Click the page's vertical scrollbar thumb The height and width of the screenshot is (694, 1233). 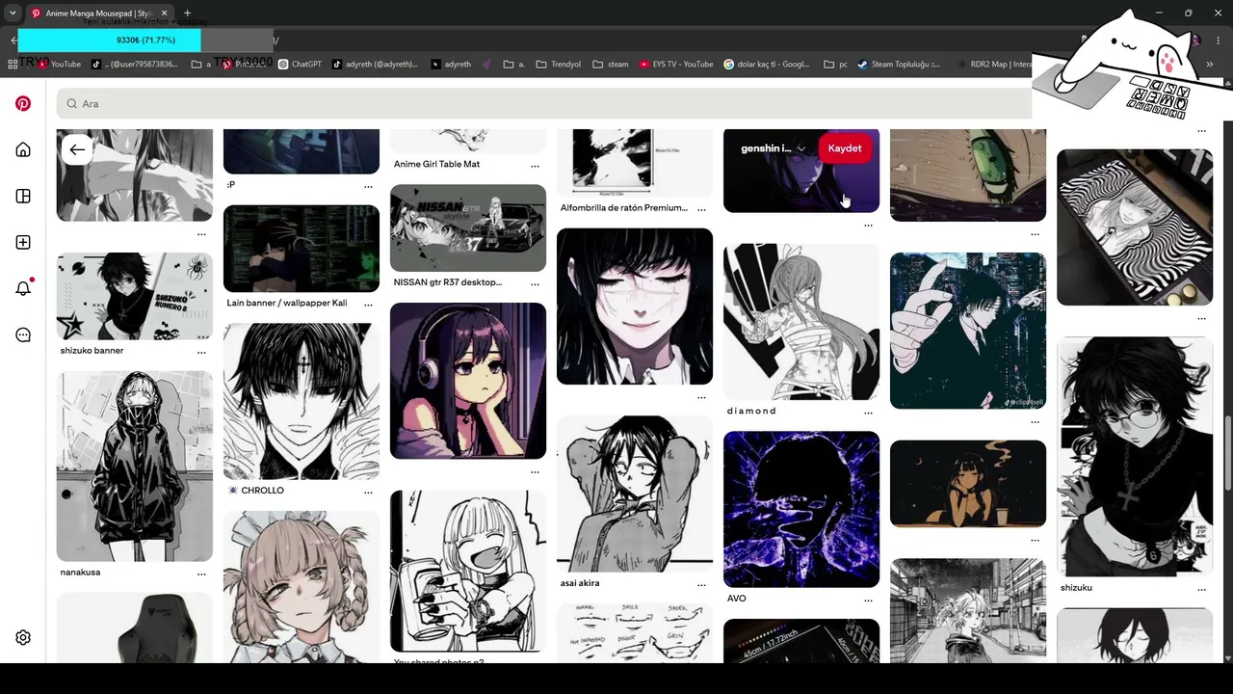pos(1227,451)
